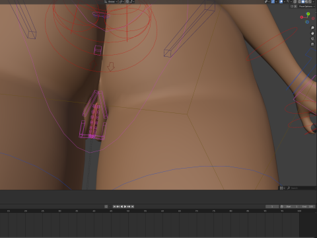
Task: Click the zoom view magnifier icon
Action: pos(312,28)
